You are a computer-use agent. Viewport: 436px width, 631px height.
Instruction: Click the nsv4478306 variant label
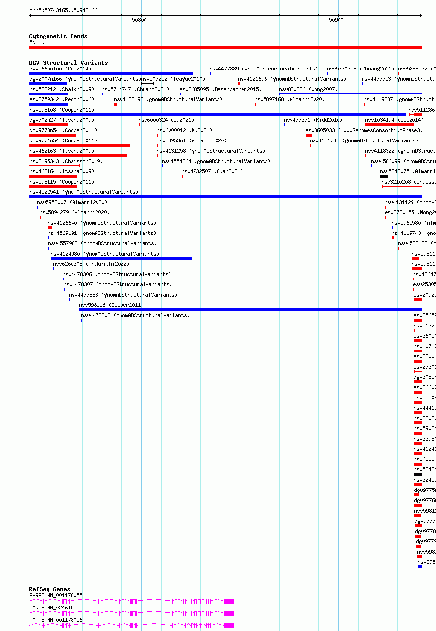point(117,274)
